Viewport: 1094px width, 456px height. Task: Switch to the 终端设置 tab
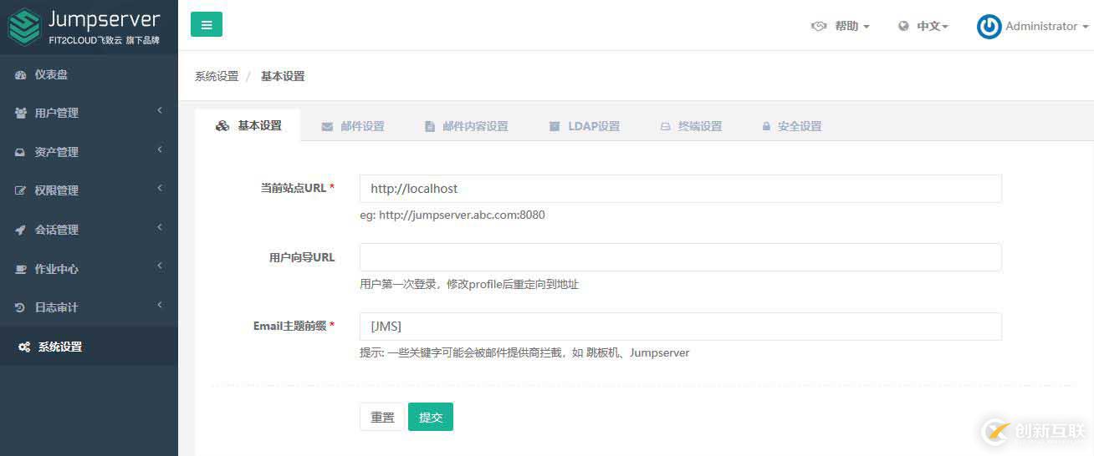pos(691,126)
